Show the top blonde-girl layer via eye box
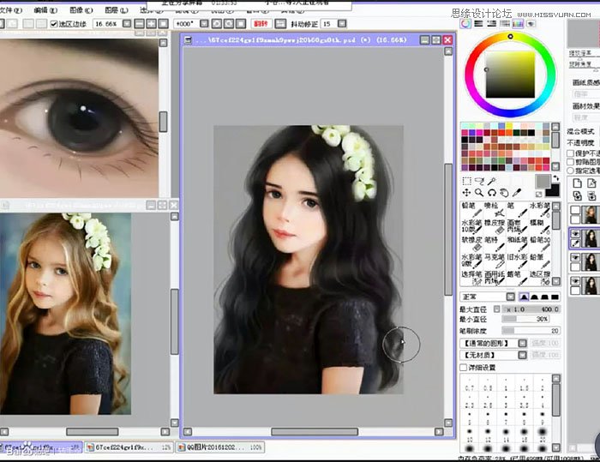Viewport: 600px width, 462px height. point(575,210)
